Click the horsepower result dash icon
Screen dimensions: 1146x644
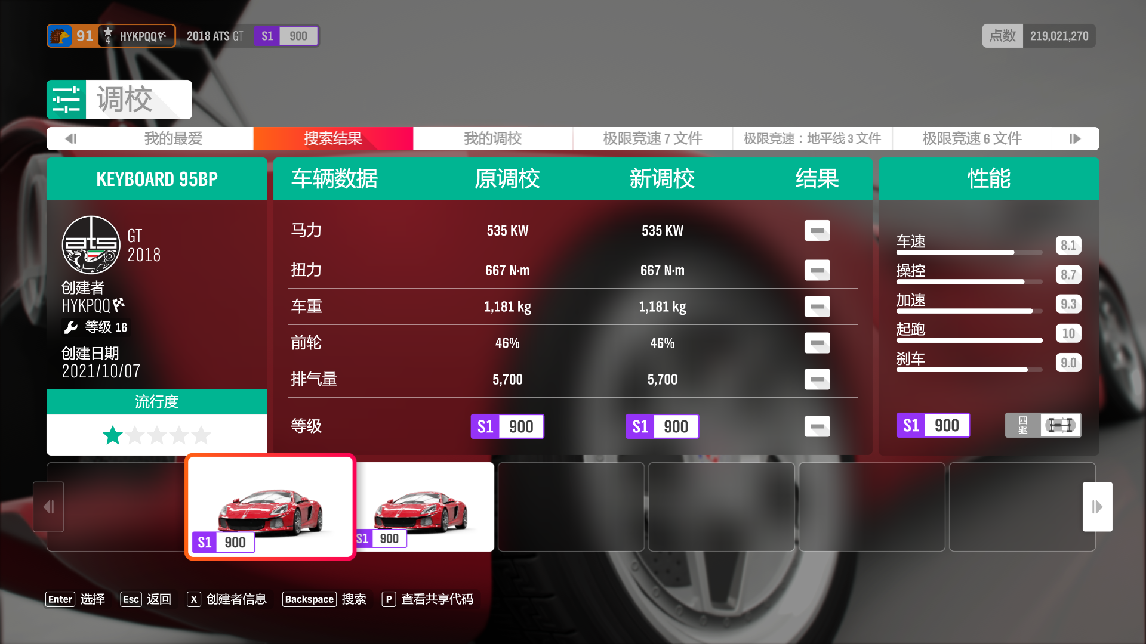(x=817, y=231)
